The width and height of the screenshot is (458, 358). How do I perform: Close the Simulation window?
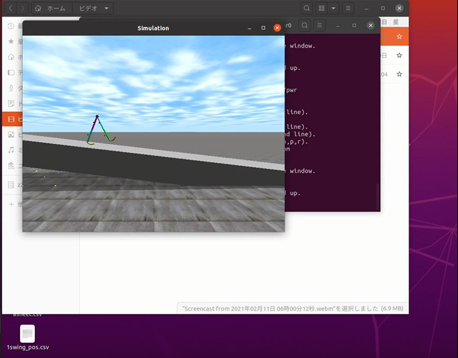click(x=277, y=28)
